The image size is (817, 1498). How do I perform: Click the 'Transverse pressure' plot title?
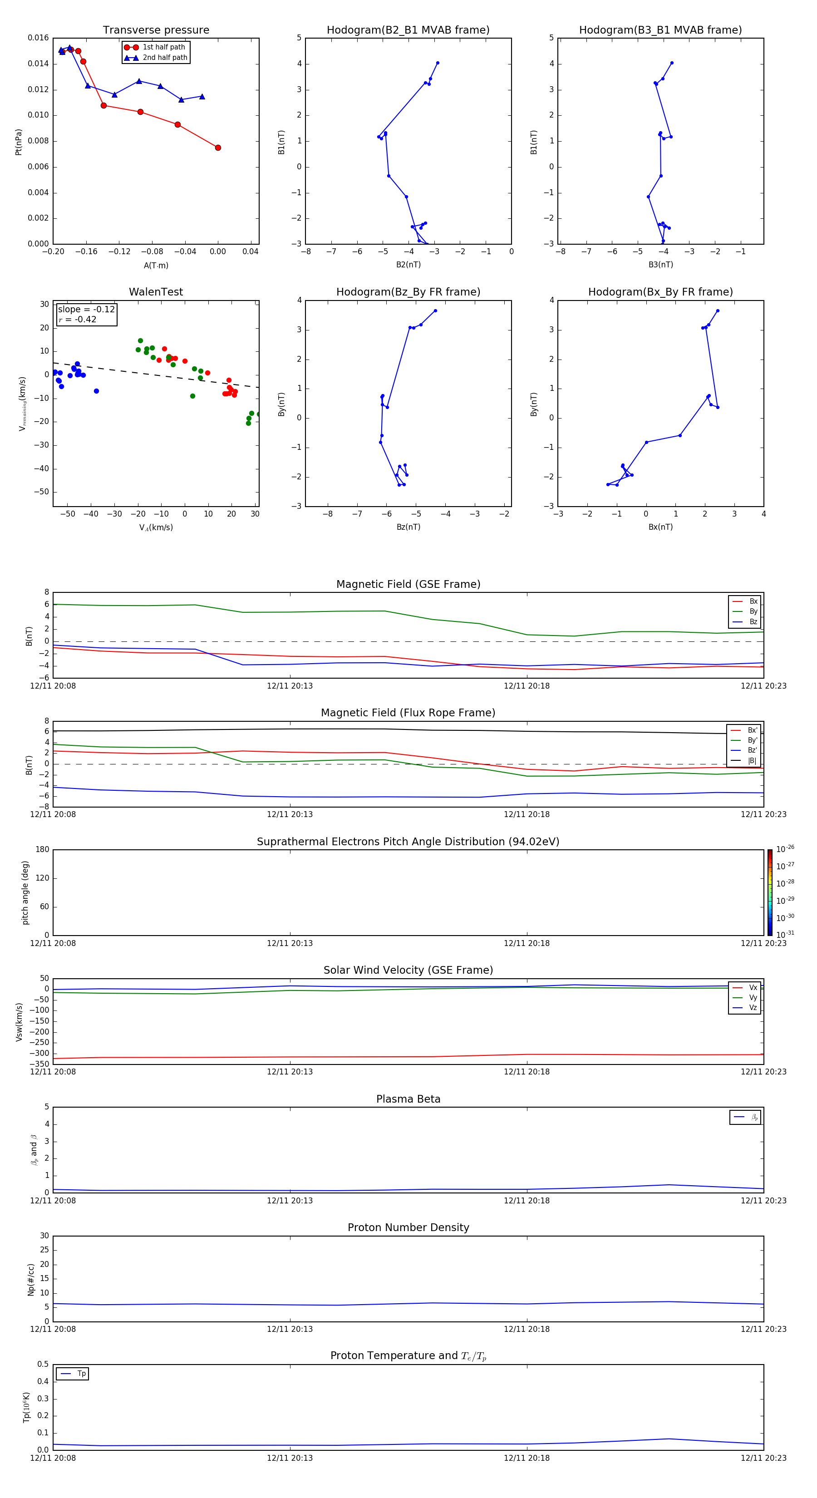pos(156,30)
